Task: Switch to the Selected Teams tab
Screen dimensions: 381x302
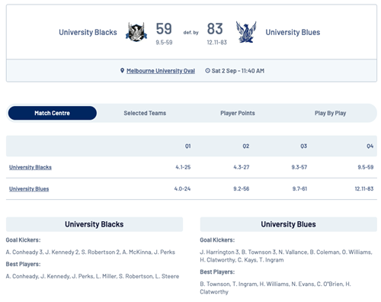Action: (145, 113)
